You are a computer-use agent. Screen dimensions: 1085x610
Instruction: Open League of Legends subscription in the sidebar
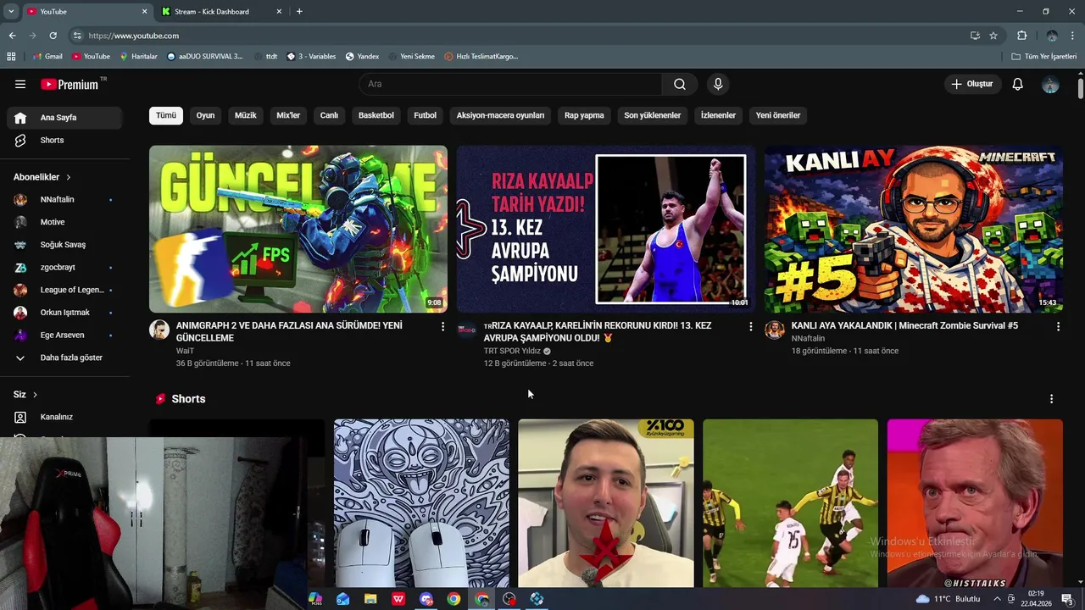pyautogui.click(x=64, y=290)
